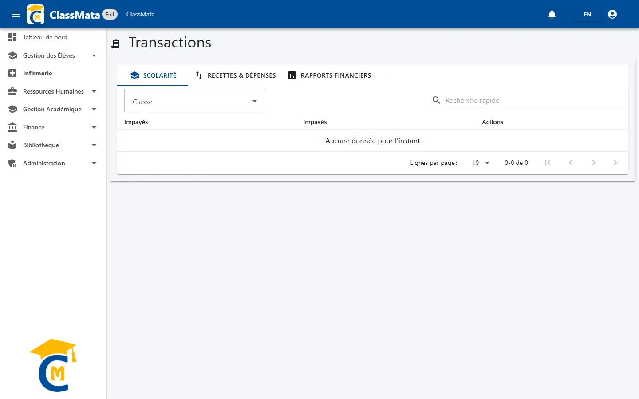Click the '0-0 de 0' pagination text
This screenshot has height=399, width=639.
click(516, 163)
